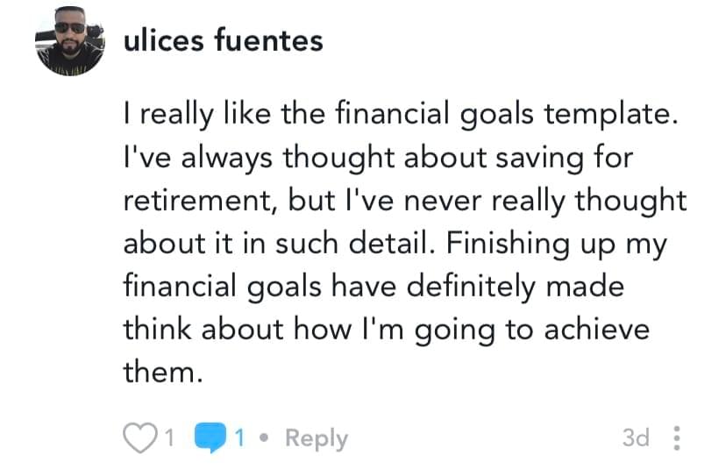
Task: Click the line starting "think about how"
Action: point(386,330)
